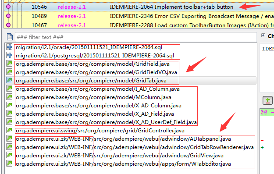Image resolution: width=274 pixels, height=174 pixels.
Task: Select MColumn.java in file list
Action: point(93,97)
